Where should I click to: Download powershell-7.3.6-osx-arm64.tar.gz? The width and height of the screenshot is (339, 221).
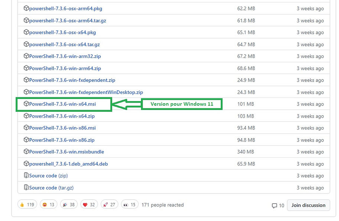(x=68, y=21)
